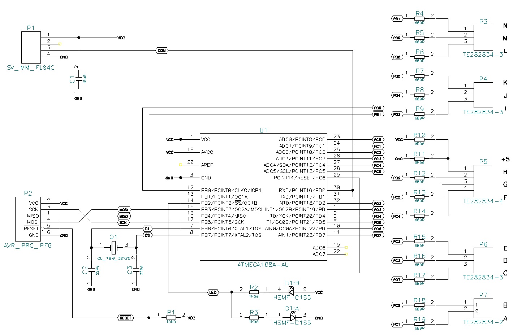Select the R1 10K0 pull-up resistor
The width and height of the screenshot is (513, 335).
pos(171,318)
